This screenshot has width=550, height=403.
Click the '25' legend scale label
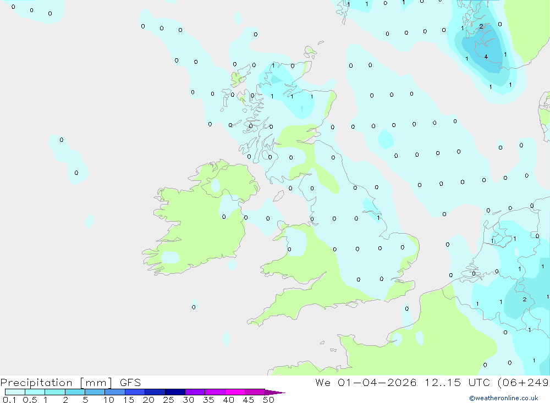coord(168,400)
